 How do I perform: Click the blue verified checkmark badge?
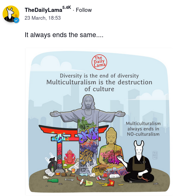click(16, 20)
